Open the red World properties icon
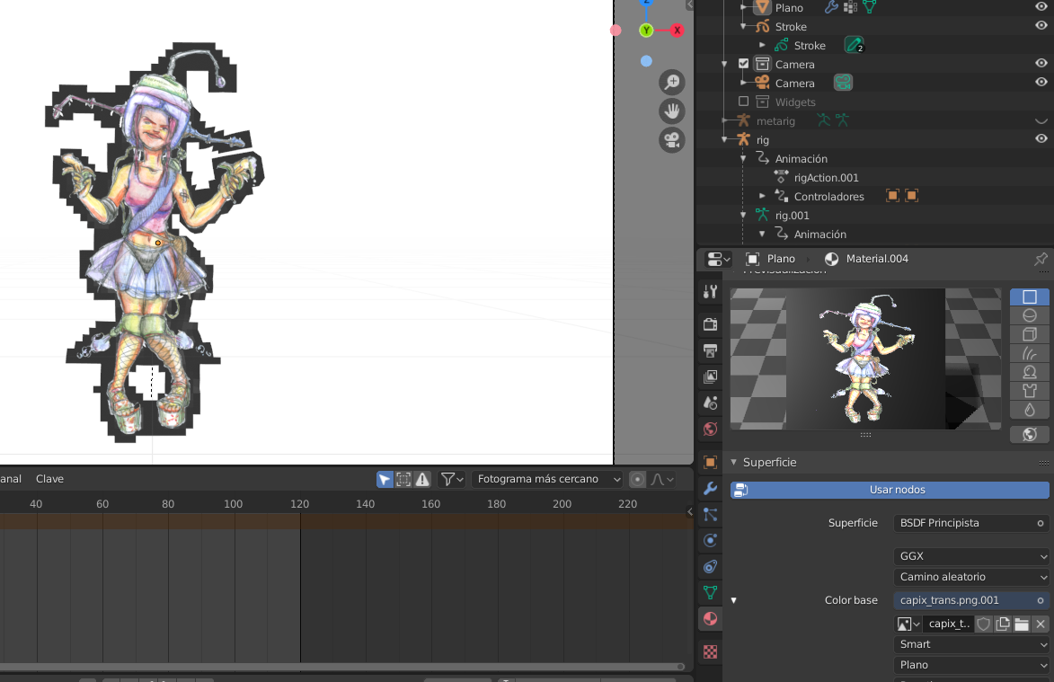 click(x=710, y=430)
